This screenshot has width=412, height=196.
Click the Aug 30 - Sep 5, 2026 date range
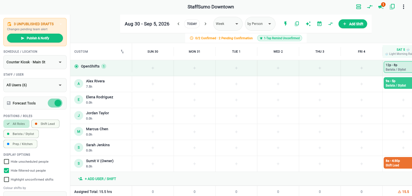pos(147,24)
